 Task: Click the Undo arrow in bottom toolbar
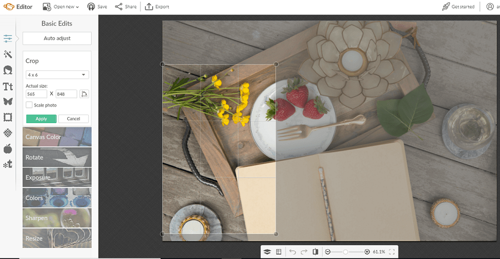pyautogui.click(x=292, y=252)
